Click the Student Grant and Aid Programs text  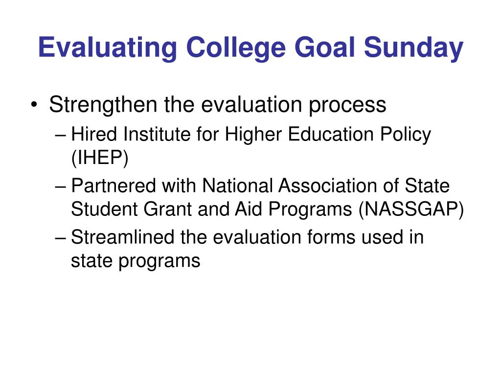point(211,210)
